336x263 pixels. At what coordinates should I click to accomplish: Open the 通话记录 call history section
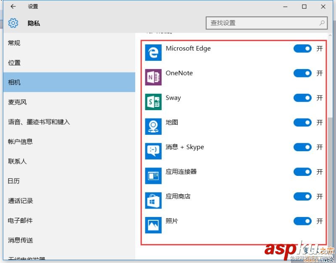(69, 201)
